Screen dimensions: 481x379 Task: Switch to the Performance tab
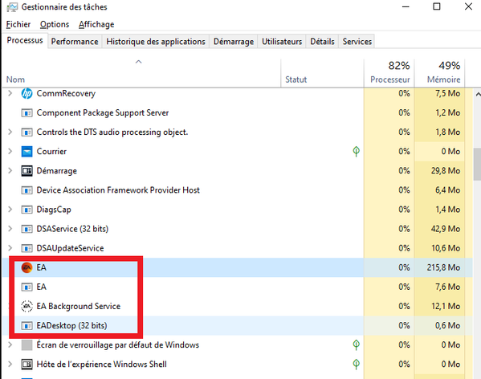point(75,42)
